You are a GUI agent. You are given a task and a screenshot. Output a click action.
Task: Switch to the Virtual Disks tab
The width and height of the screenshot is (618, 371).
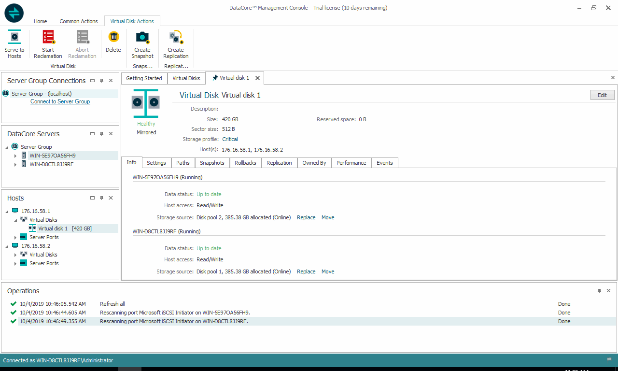186,78
